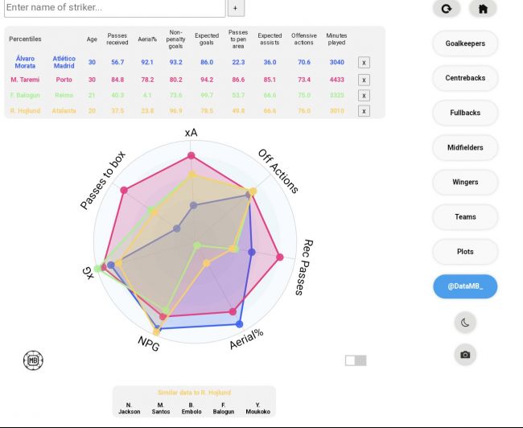Screen dimensions: 523x428
Task: Open the Goalkeepers section
Action: pos(465,43)
